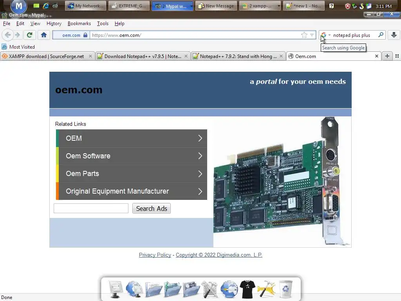This screenshot has height=301, width=401.
Task: Click the padlock site security icon
Action: [85, 35]
